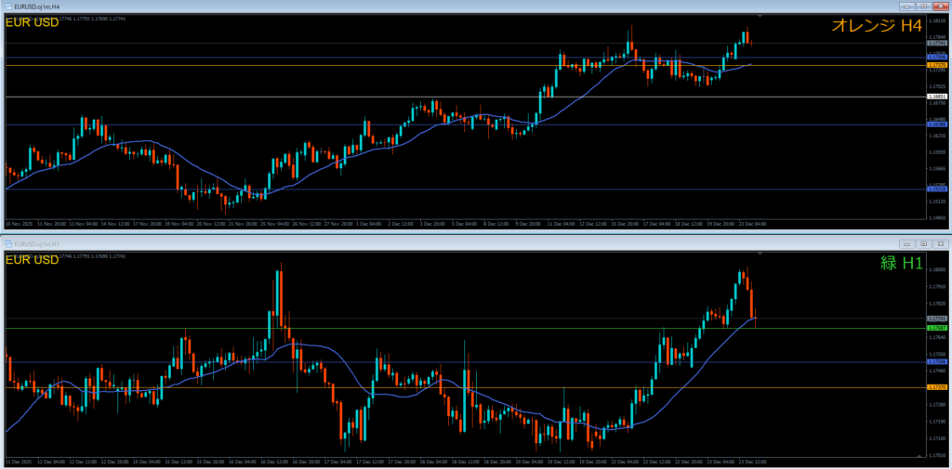Image resolution: width=952 pixels, height=469 pixels.
Task: Select the white horizontal line in the H4 chart
Action: [465, 98]
